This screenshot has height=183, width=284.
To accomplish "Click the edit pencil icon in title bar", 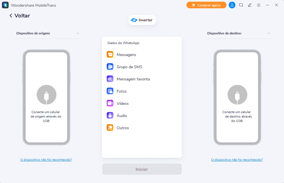I will tap(250, 5).
